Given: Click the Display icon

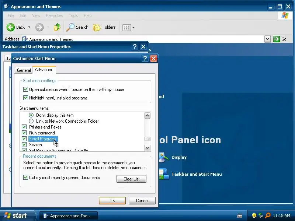Looking at the screenshot, I should (x=164, y=157).
